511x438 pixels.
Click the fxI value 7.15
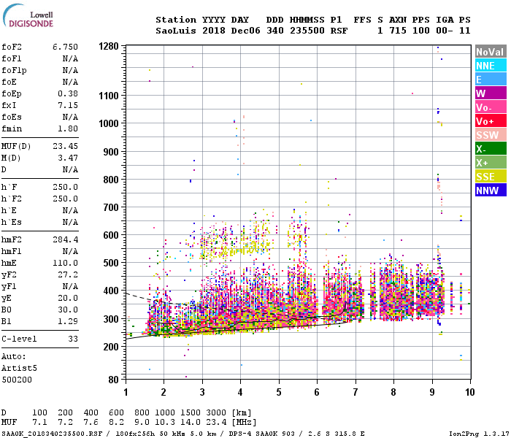click(x=68, y=105)
